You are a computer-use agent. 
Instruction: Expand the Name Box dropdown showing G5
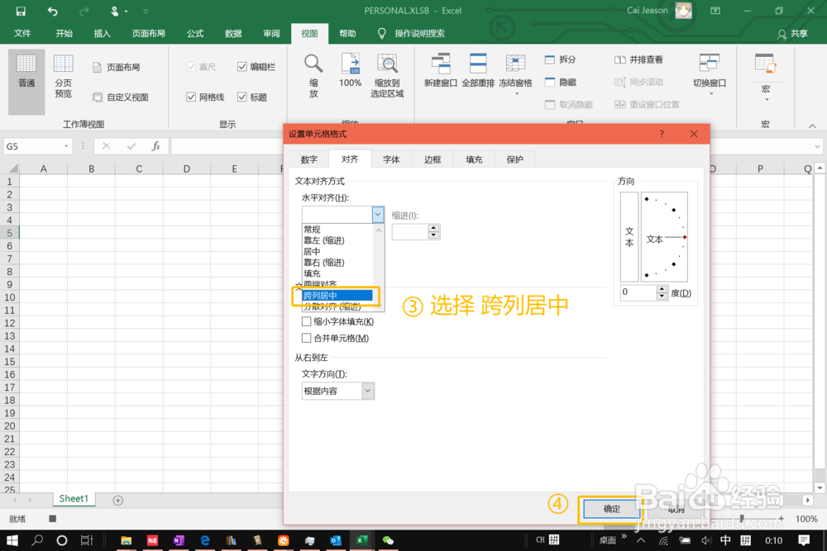(x=68, y=145)
